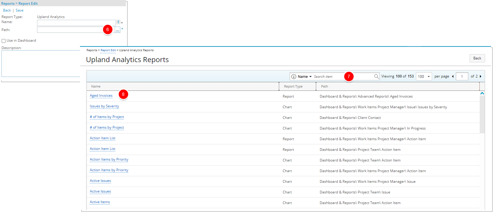
Task: Click 'Viewing 100 of 153' text
Action: [397, 76]
